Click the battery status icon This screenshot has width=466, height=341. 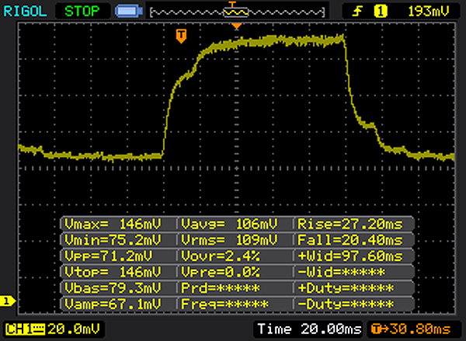[129, 12]
